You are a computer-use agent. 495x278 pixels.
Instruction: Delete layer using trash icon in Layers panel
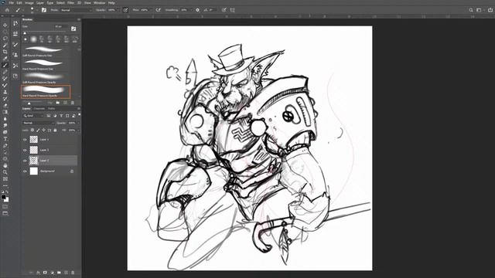coord(73,273)
